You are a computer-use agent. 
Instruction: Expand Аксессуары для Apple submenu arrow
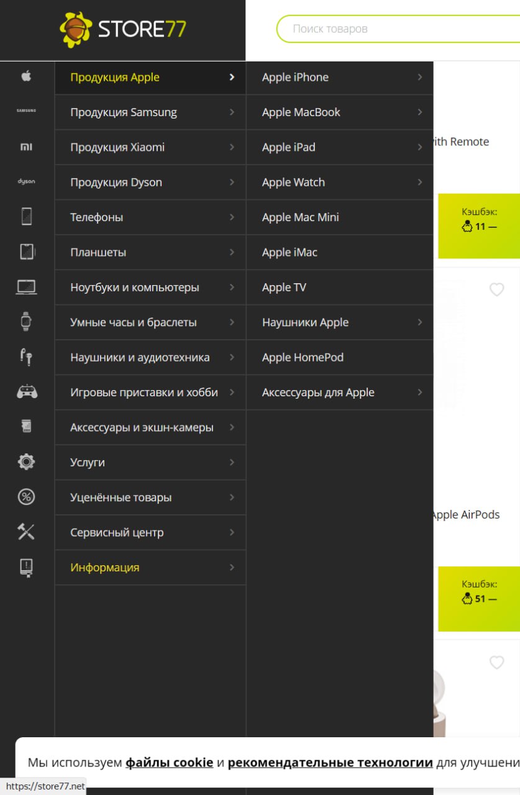pos(420,393)
